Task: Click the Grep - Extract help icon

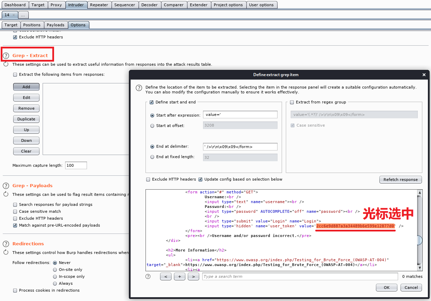Action: click(6, 56)
